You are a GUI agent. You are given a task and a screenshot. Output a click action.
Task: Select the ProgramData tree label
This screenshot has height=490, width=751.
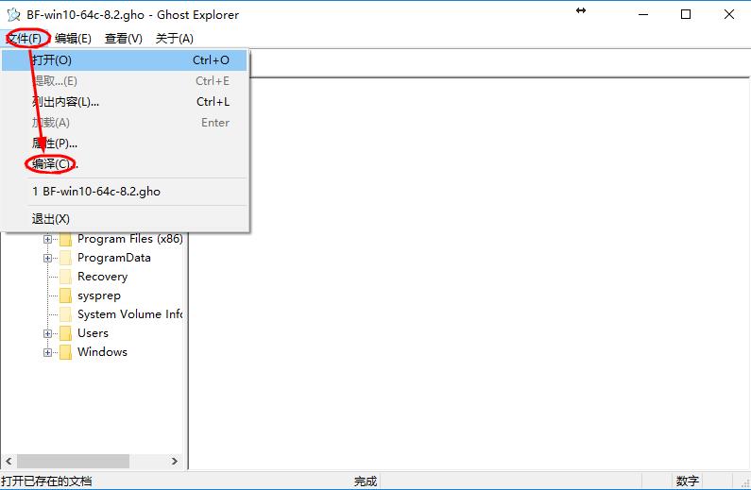tap(114, 258)
